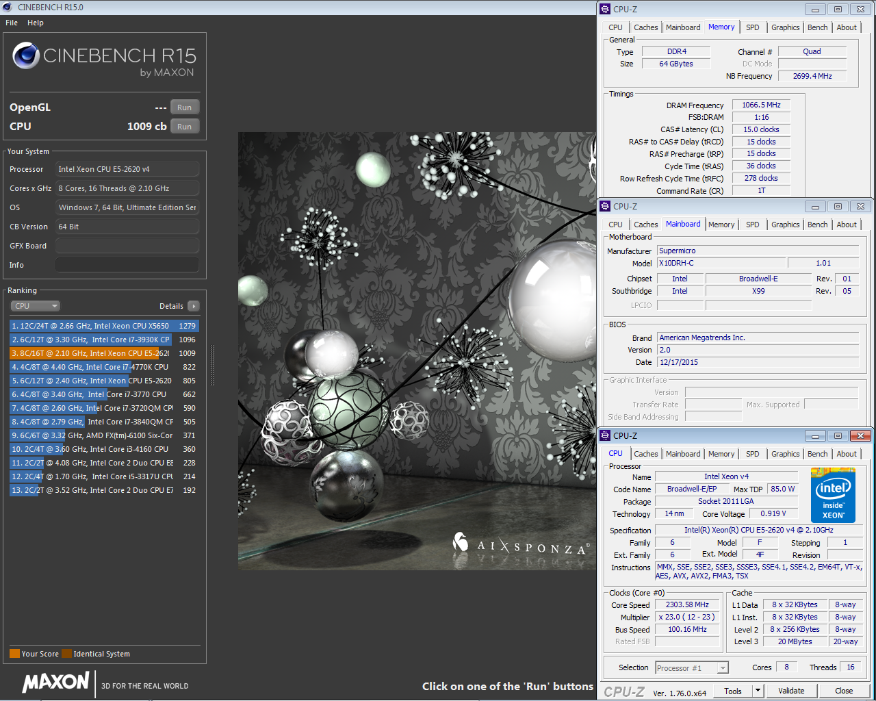The width and height of the screenshot is (876, 701).
Task: Click middle CPU-Z window title icon
Action: click(x=605, y=206)
